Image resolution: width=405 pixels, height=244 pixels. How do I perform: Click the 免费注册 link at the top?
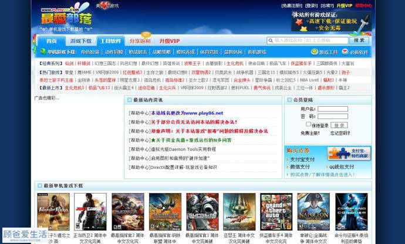click(292, 5)
